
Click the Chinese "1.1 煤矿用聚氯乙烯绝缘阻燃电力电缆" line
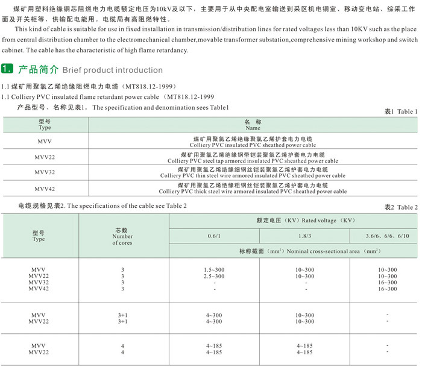point(90,86)
